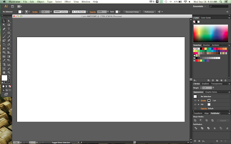Click the Opacity link in control bar
This screenshot has height=144, width=231.
tap(93, 12)
